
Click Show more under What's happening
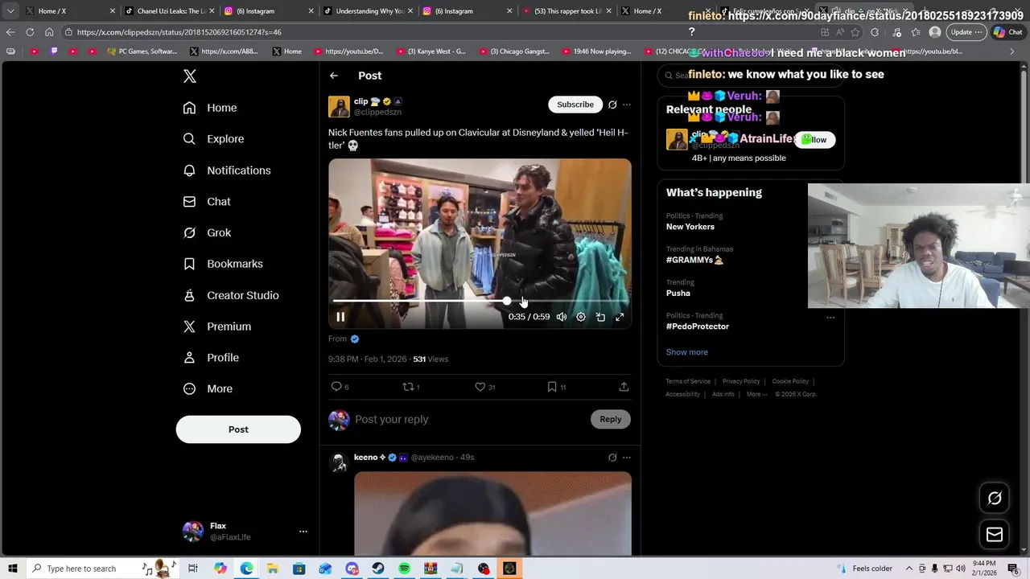687,352
